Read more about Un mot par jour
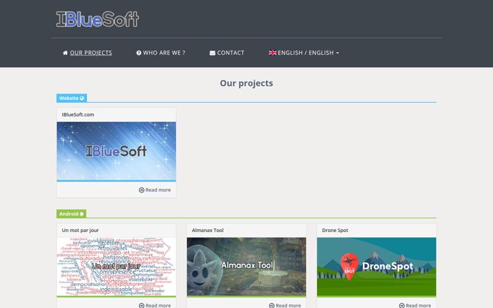This screenshot has width=493, height=308. pyautogui.click(x=155, y=305)
